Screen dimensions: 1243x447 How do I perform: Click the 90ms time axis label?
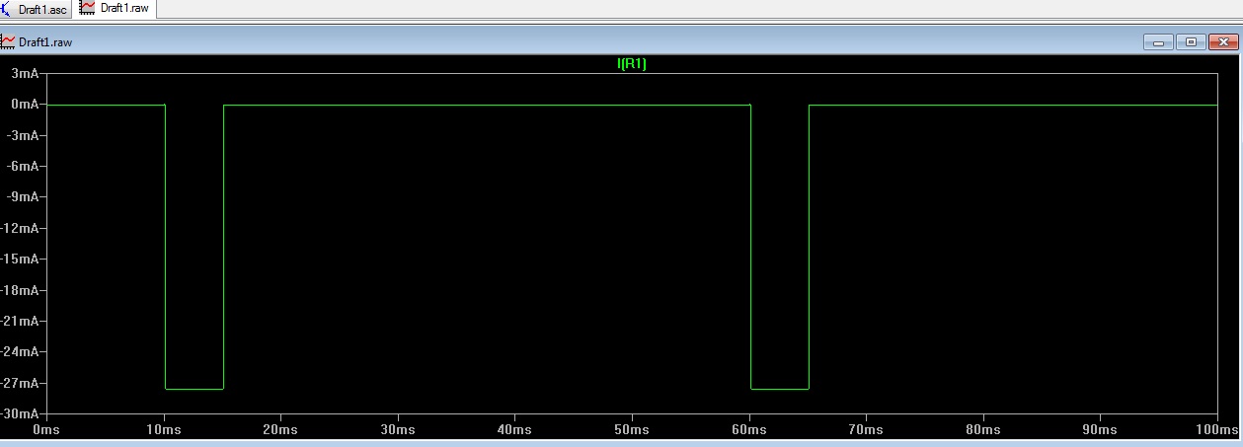[x=1099, y=429]
